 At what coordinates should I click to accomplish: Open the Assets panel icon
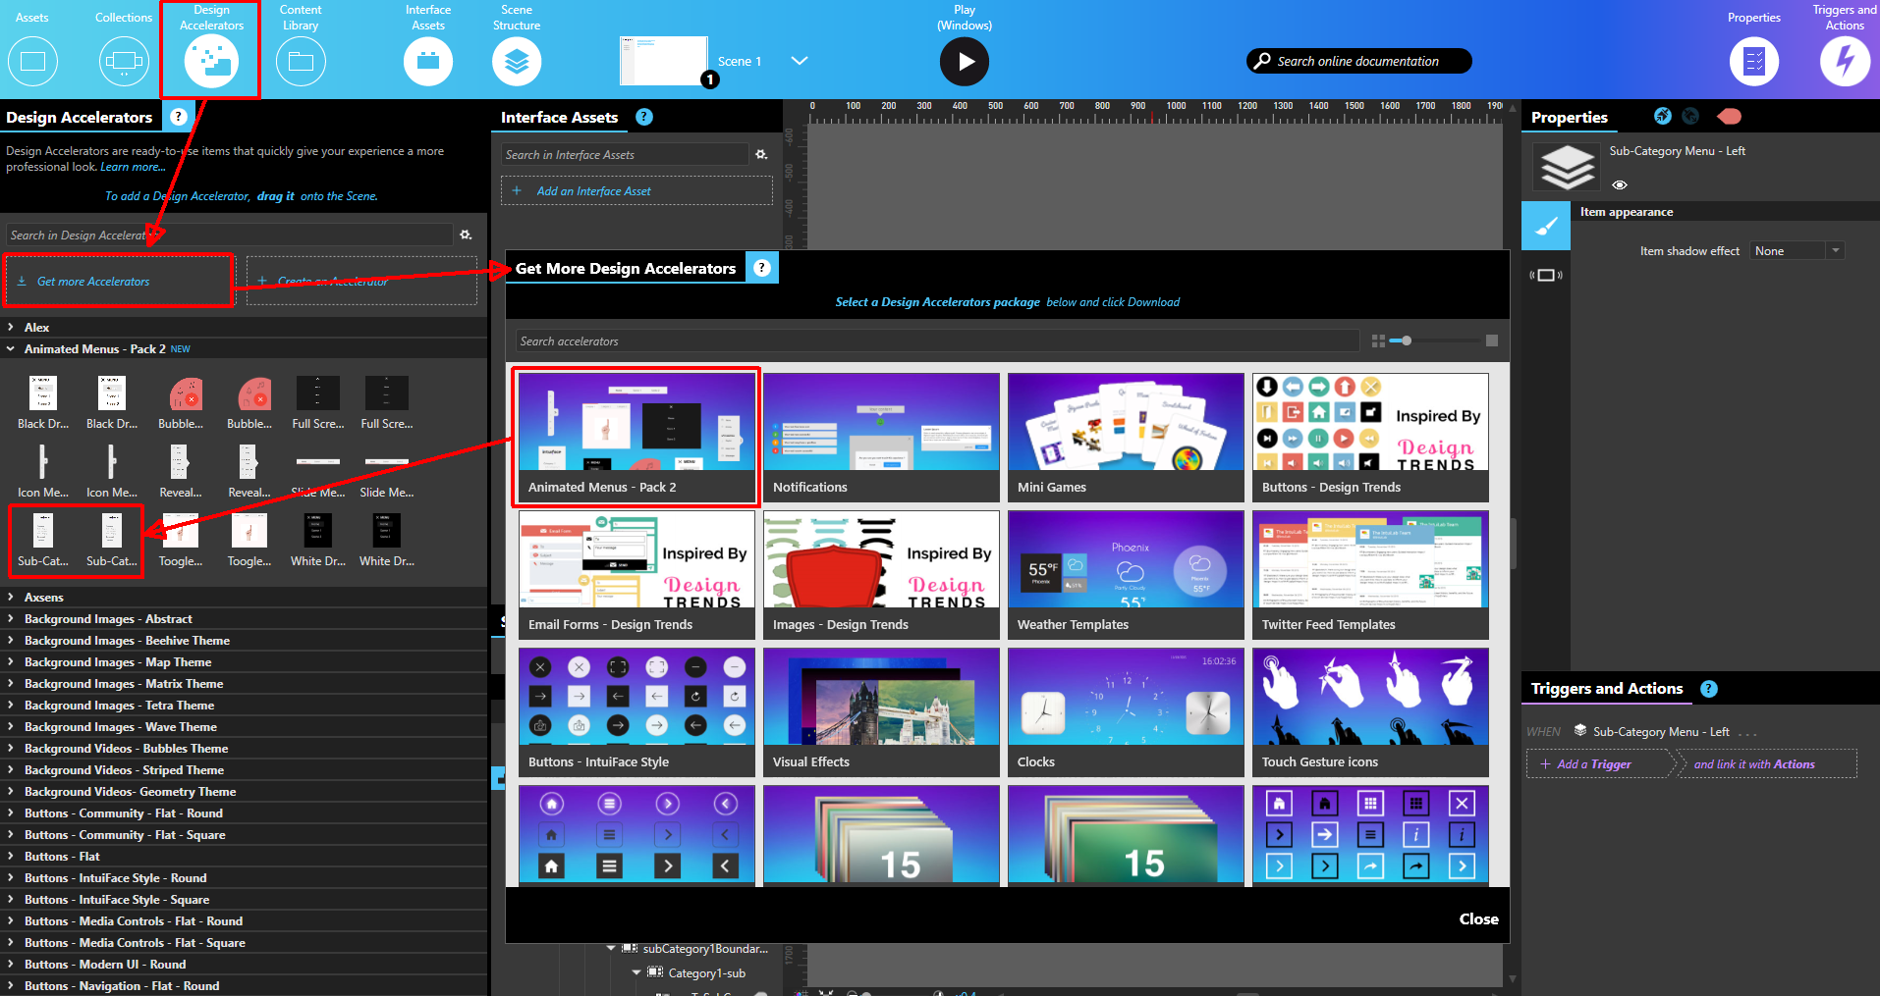32,61
